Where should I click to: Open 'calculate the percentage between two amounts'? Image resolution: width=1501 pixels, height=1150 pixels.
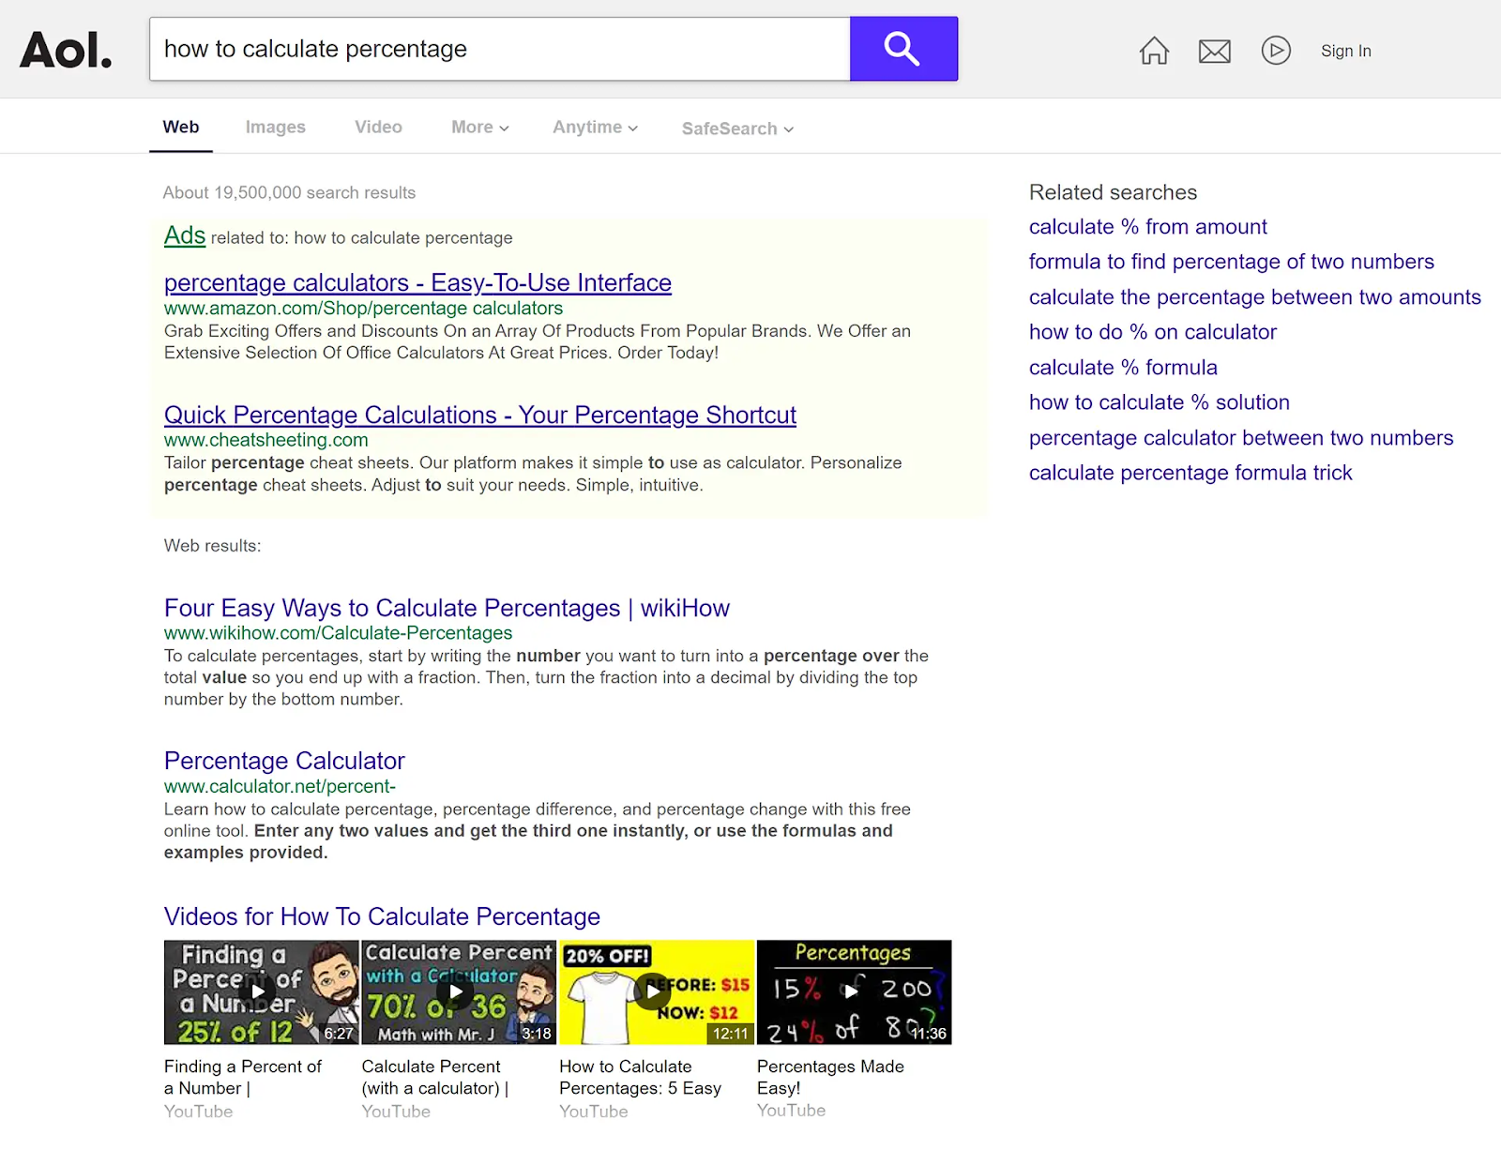(1254, 297)
